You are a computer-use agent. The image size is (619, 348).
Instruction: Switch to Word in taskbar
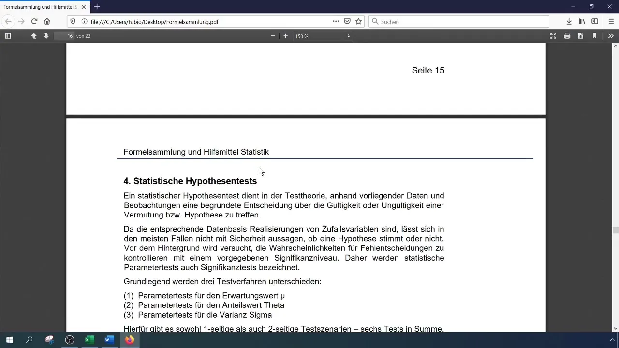click(109, 340)
